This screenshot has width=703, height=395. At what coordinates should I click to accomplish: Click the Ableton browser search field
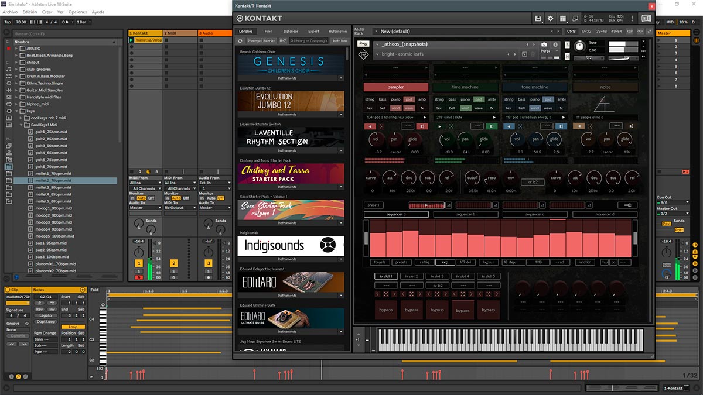(x=66, y=34)
